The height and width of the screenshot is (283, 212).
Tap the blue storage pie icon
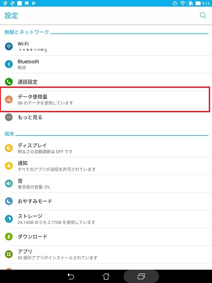9,219
